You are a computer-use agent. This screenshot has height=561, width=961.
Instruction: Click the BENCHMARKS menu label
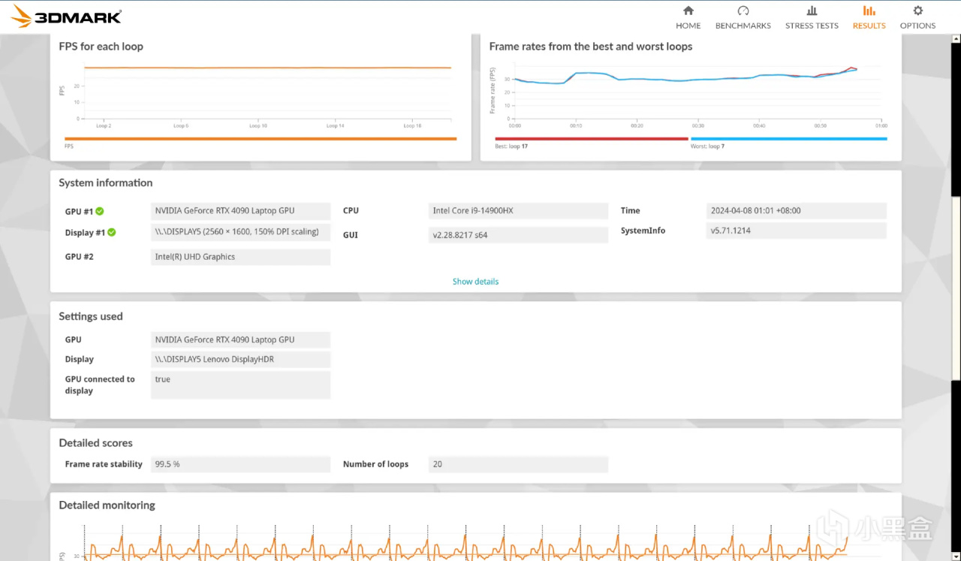coord(743,26)
